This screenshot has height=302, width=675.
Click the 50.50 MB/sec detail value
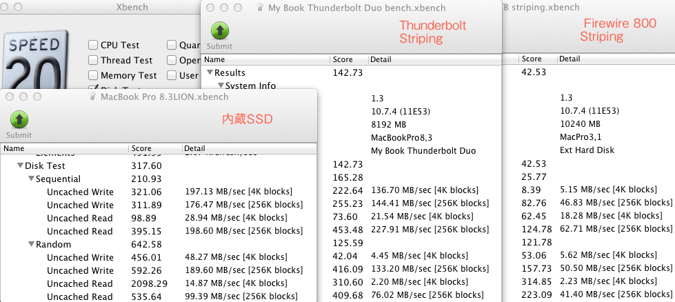(x=616, y=268)
